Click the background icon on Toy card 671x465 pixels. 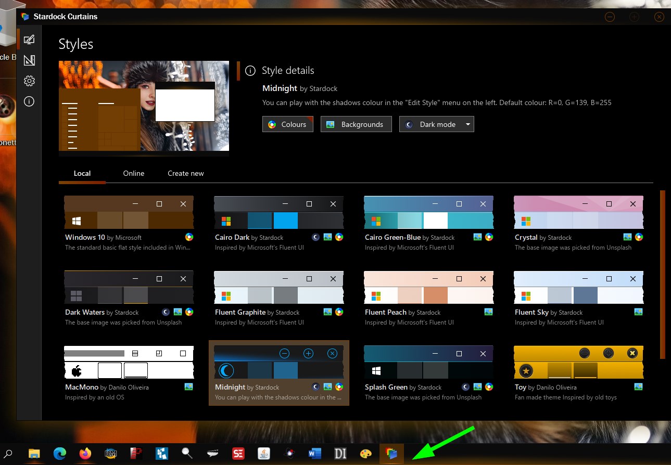click(x=639, y=386)
